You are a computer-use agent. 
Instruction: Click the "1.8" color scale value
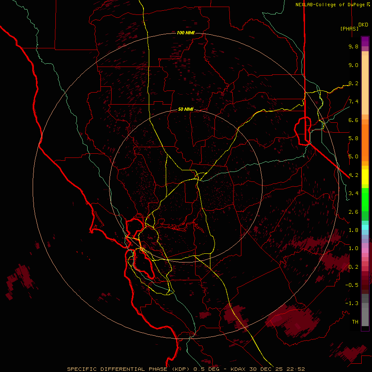353,230
